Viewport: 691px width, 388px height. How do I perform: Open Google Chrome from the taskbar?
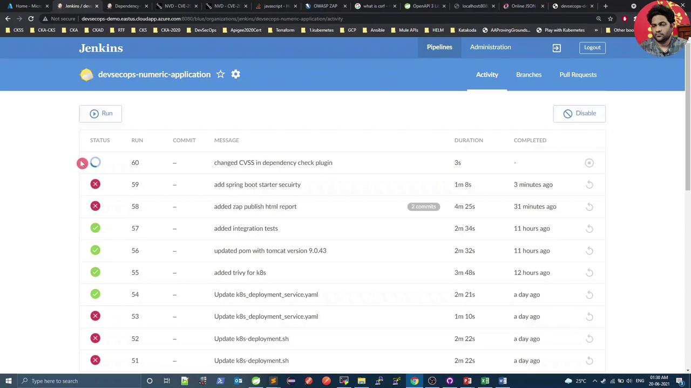click(x=414, y=381)
